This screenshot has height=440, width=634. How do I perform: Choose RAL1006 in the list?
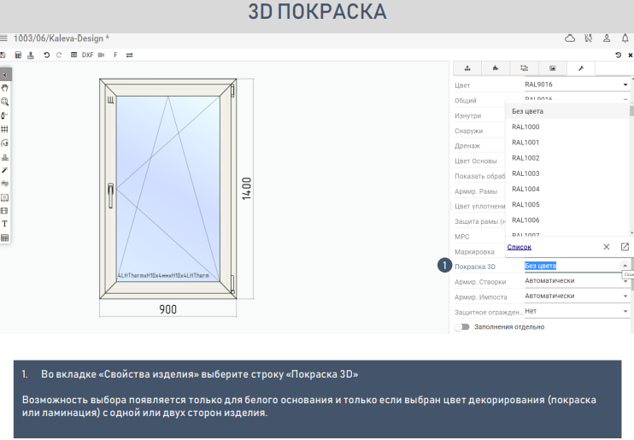tap(567, 220)
